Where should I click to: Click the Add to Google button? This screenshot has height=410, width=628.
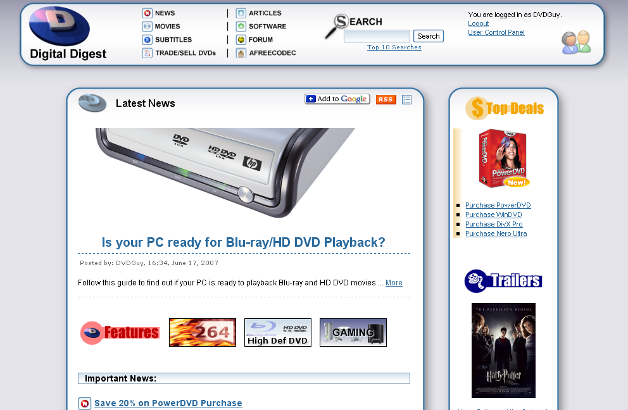(x=337, y=99)
